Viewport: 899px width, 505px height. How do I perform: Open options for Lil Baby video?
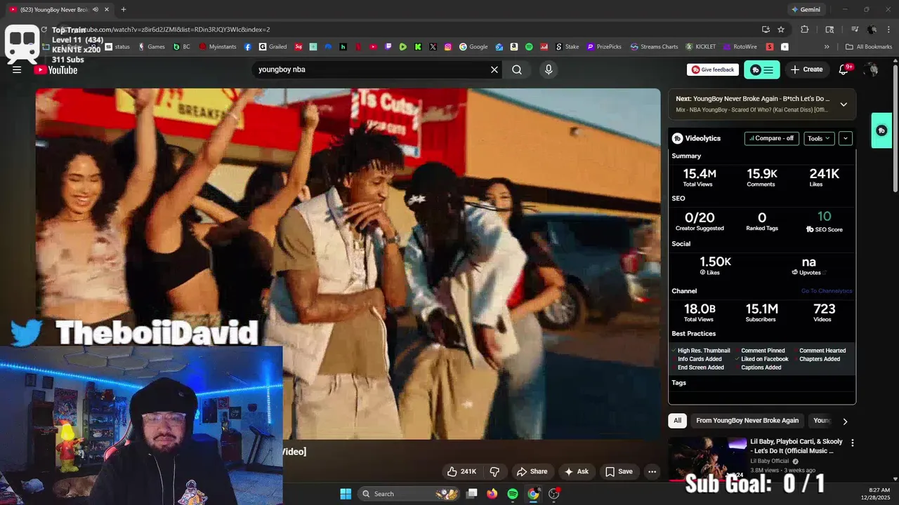point(853,443)
